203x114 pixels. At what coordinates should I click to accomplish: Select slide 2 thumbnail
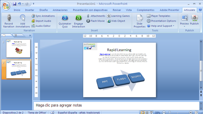(18, 69)
